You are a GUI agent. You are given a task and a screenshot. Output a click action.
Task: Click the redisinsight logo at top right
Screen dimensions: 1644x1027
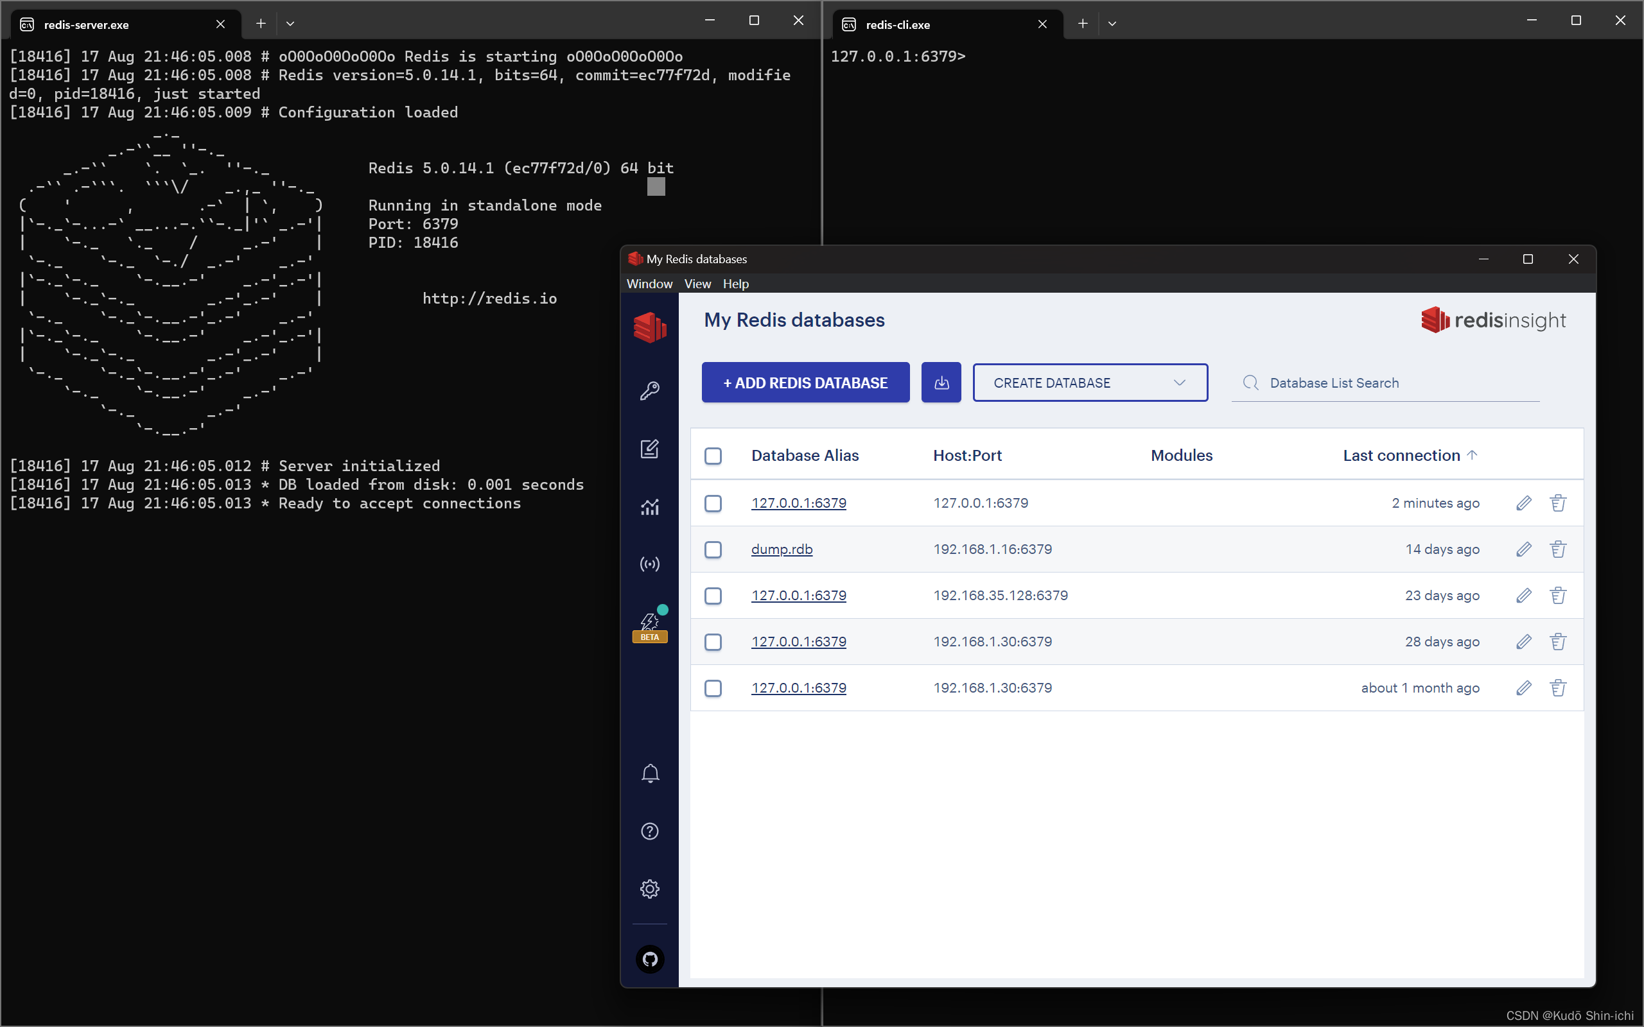pyautogui.click(x=1493, y=320)
